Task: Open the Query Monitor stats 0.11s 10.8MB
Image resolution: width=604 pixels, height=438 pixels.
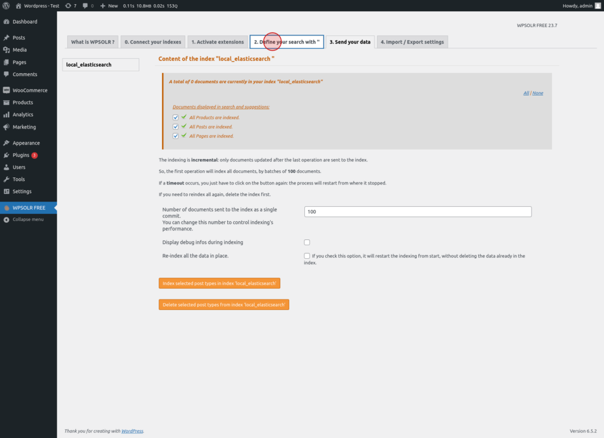Action: click(150, 6)
